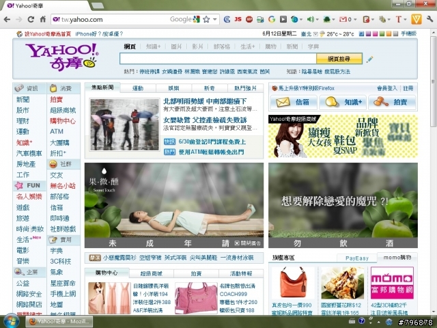Pick the green page theme swatch
Image resolution: width=437 pixels, height=328 pixels.
click(382, 34)
